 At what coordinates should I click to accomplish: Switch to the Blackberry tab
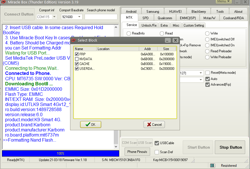click(x=199, y=11)
